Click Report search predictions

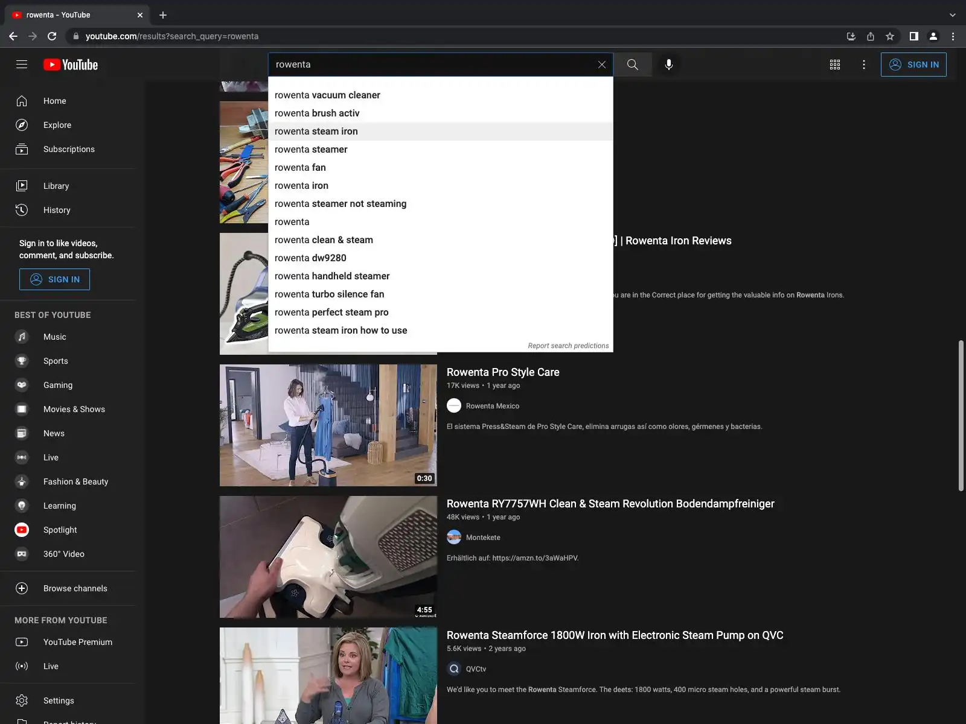tap(568, 346)
